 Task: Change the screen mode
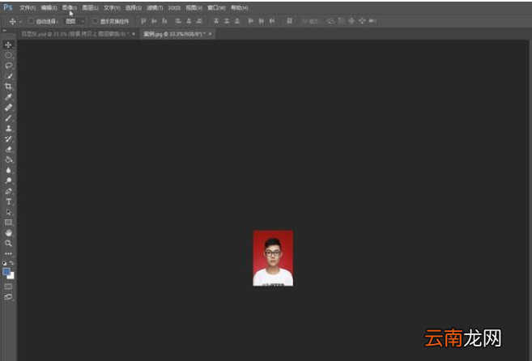[8, 297]
